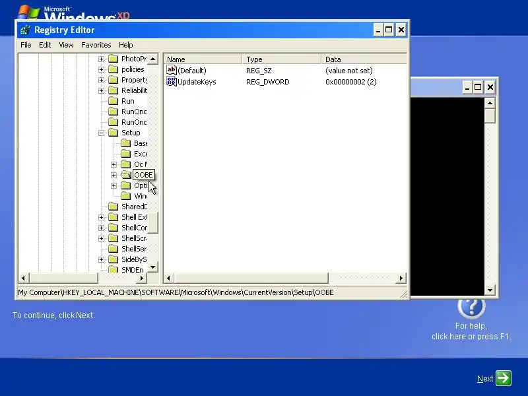
Task: Click the tree pane scroll down arrow
Action: coord(153,267)
